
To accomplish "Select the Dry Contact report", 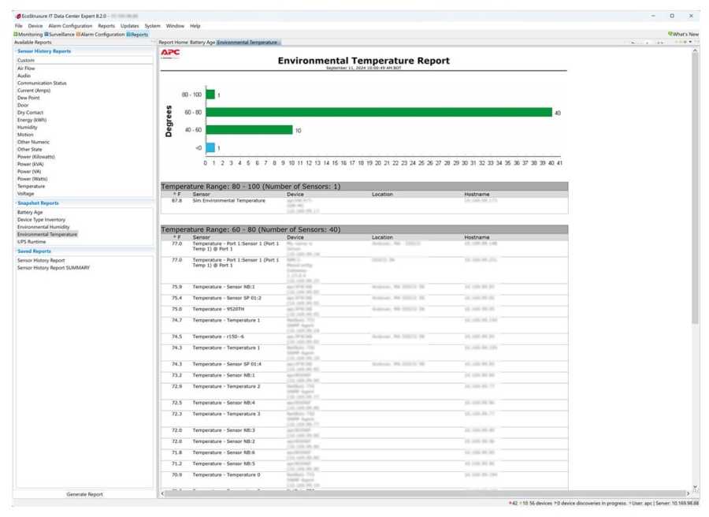I will pyautogui.click(x=30, y=113).
